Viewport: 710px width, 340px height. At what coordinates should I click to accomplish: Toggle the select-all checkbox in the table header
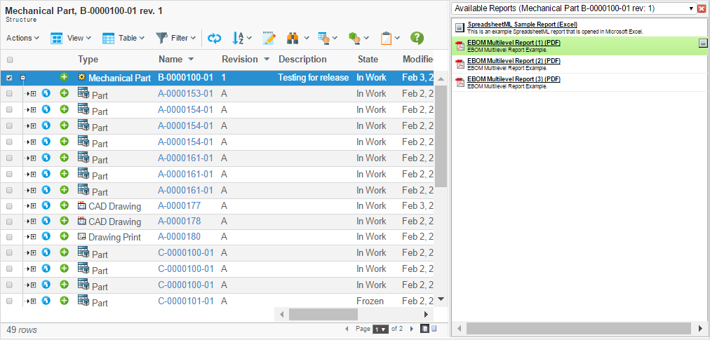[x=10, y=60]
